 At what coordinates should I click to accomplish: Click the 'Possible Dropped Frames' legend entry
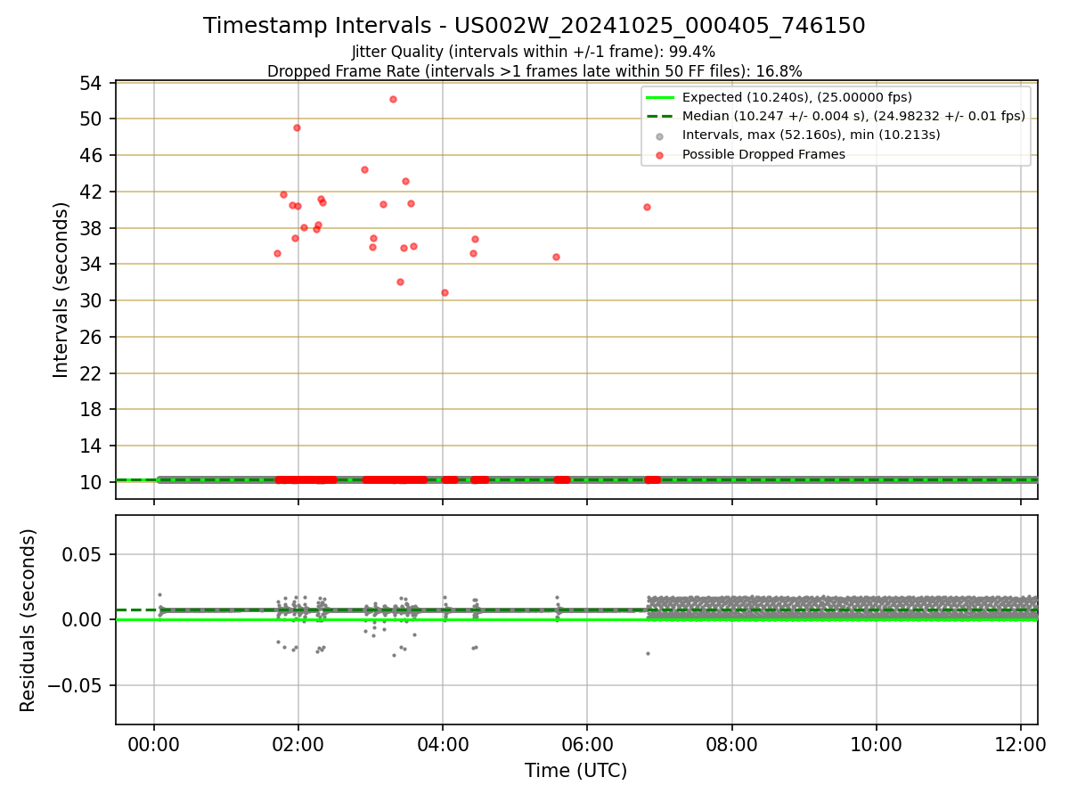pos(763,154)
